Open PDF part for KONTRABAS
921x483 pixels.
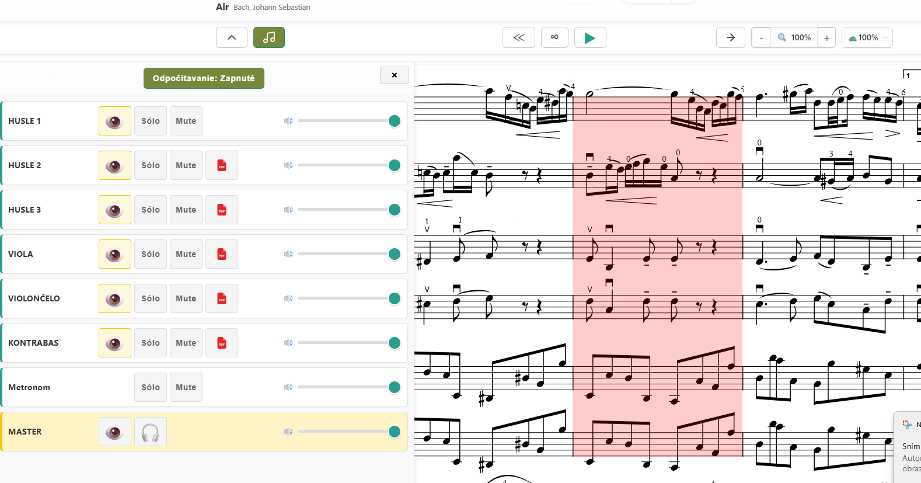tap(222, 343)
